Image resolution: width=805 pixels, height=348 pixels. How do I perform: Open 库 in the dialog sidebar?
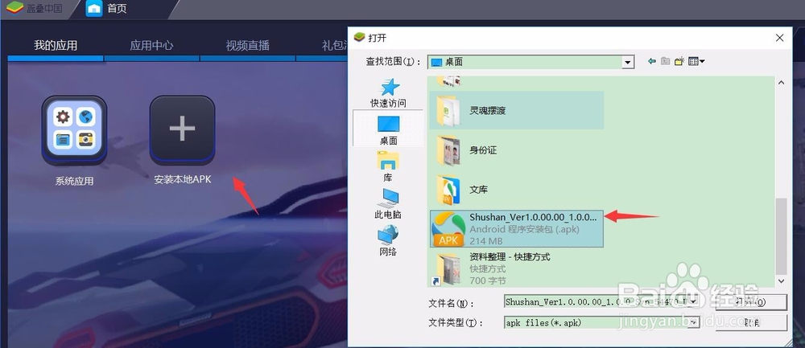click(x=388, y=166)
